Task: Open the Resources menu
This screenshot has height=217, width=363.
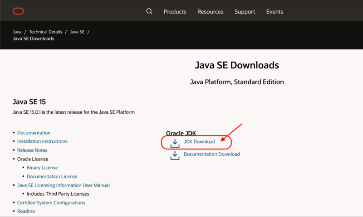Action: [x=210, y=12]
